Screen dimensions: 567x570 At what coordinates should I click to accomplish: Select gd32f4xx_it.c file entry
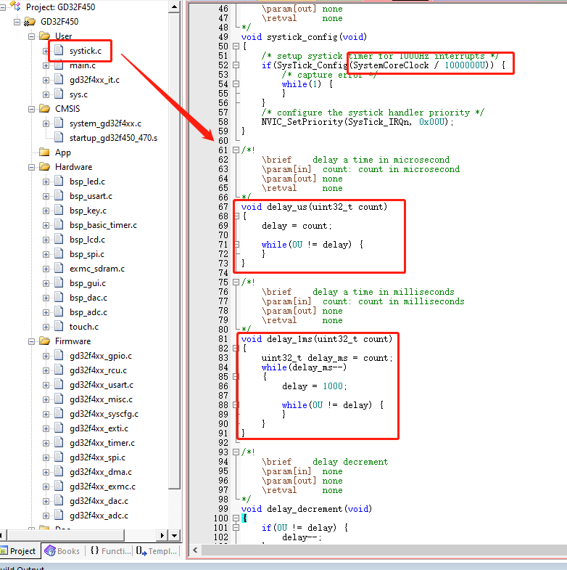[94, 80]
